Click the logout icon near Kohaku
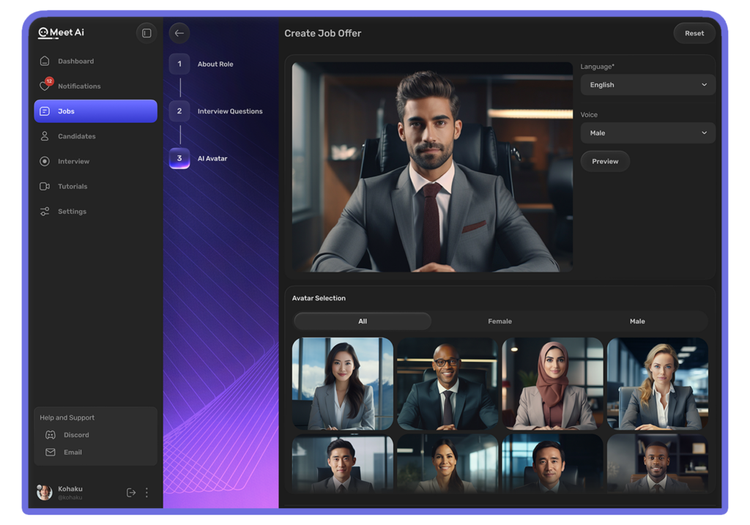Viewport: 750px width, 525px height. pos(131,493)
